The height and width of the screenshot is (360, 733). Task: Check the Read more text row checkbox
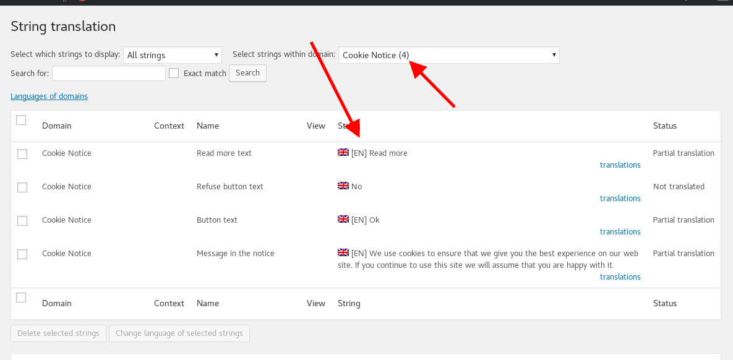pyautogui.click(x=22, y=154)
